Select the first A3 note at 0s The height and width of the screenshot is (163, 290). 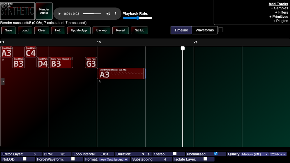[6, 52]
